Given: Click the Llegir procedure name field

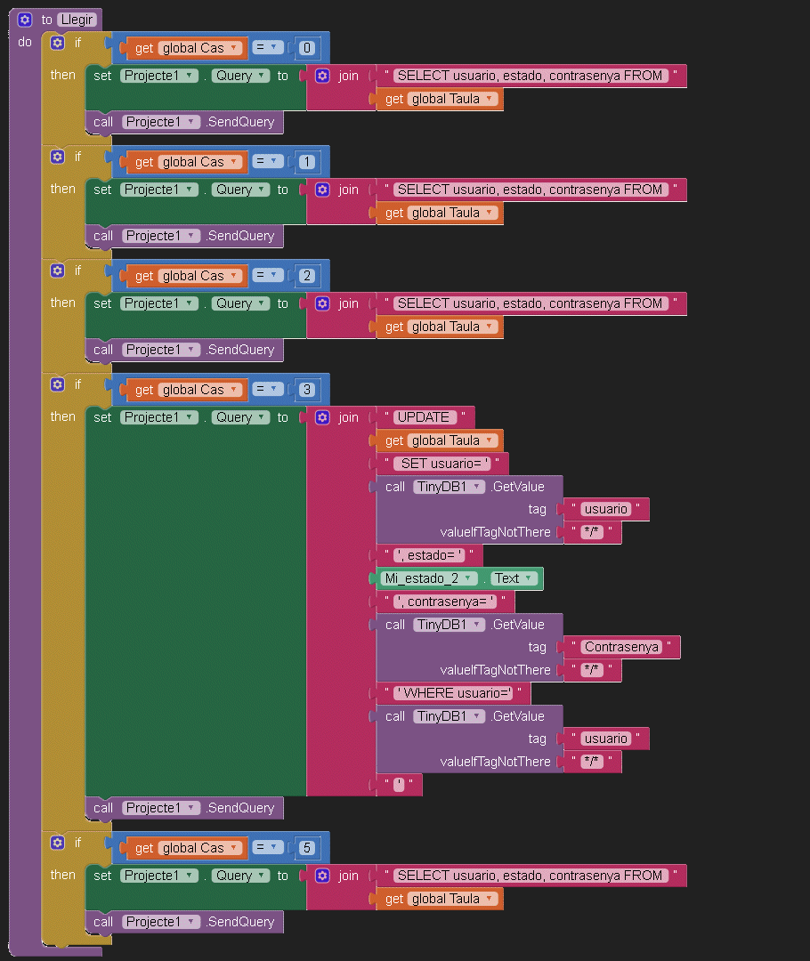Looking at the screenshot, I should tap(77, 19).
